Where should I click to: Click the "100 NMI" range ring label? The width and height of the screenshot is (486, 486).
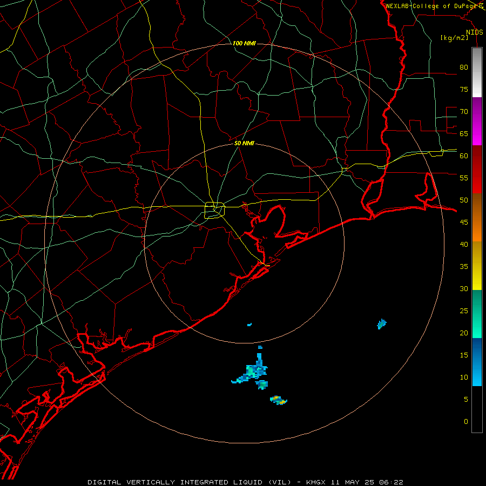point(244,43)
